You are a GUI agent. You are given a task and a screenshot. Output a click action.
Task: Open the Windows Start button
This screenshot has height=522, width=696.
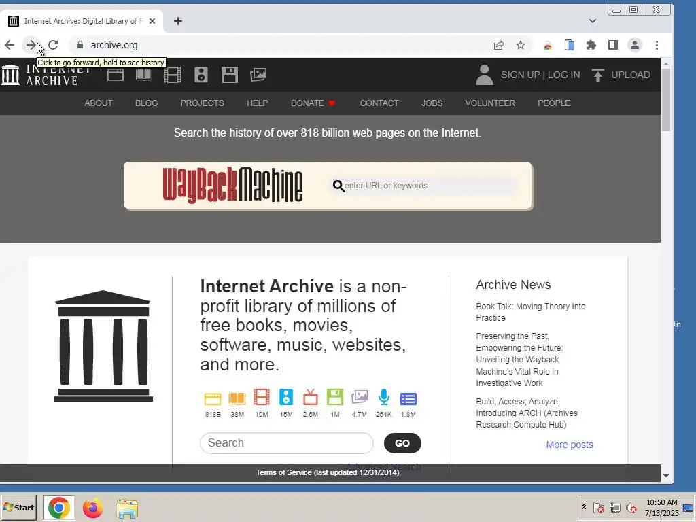tap(18, 507)
